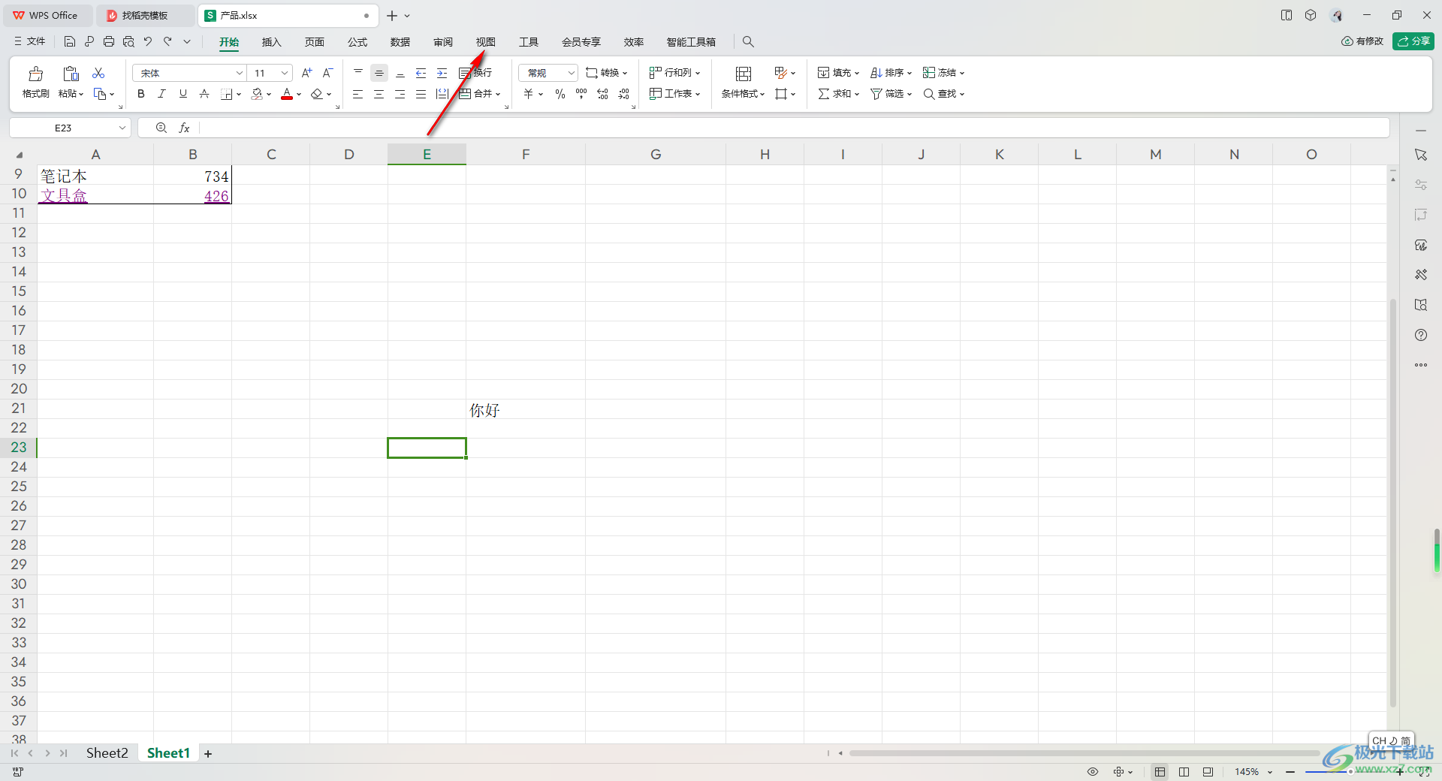Open the font size dropdown

pos(285,73)
